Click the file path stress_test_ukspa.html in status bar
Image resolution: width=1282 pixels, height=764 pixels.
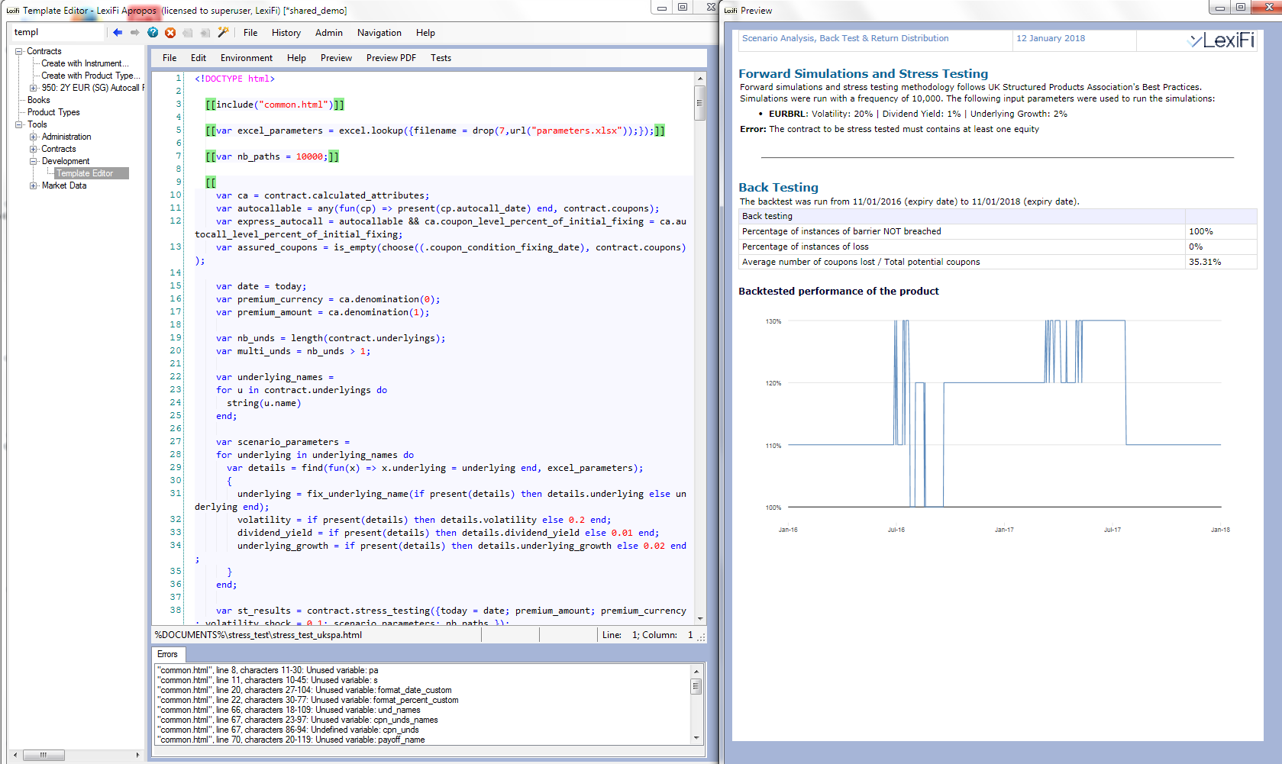[258, 635]
